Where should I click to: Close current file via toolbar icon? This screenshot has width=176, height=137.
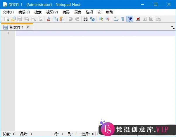[33, 19]
